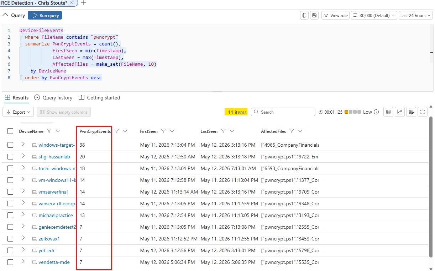Select the RCE Detection - Chris Stoute tab
Viewport: 435px width, 271px height.
click(35, 3)
